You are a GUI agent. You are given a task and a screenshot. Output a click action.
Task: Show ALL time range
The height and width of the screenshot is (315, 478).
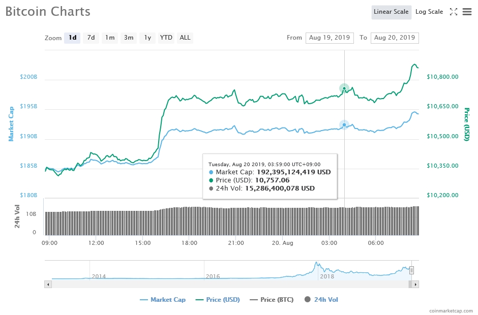(x=185, y=38)
